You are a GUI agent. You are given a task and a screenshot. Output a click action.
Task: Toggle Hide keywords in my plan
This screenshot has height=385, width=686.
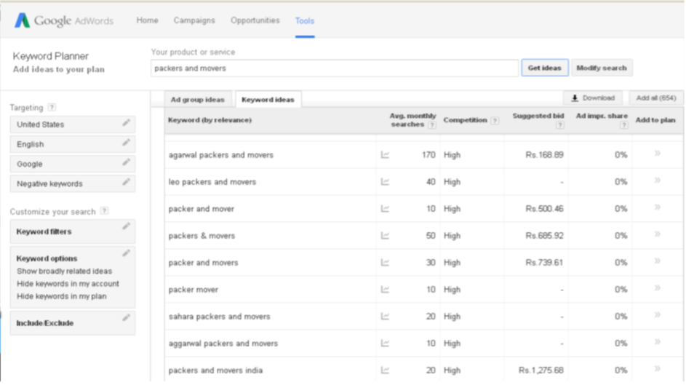61,296
